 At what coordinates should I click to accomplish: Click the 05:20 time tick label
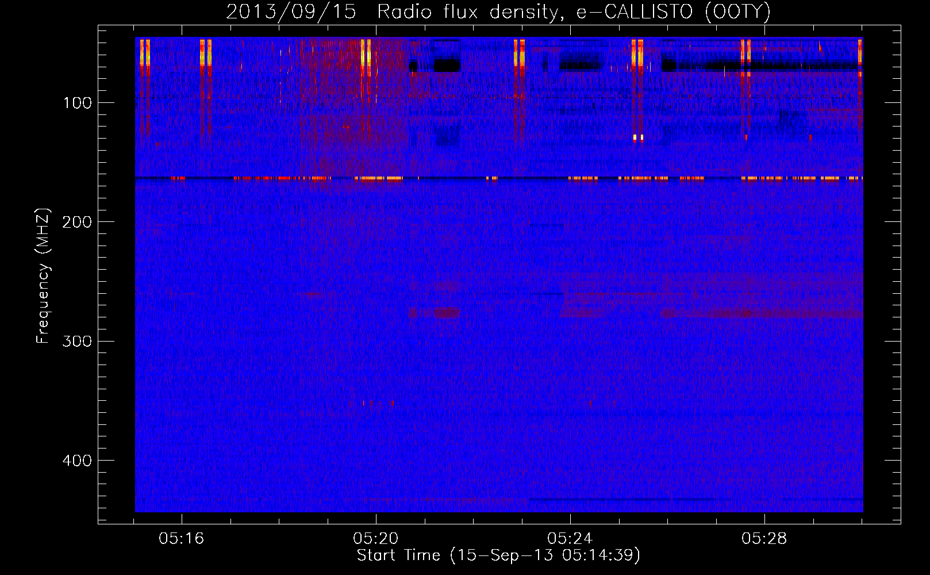376,539
